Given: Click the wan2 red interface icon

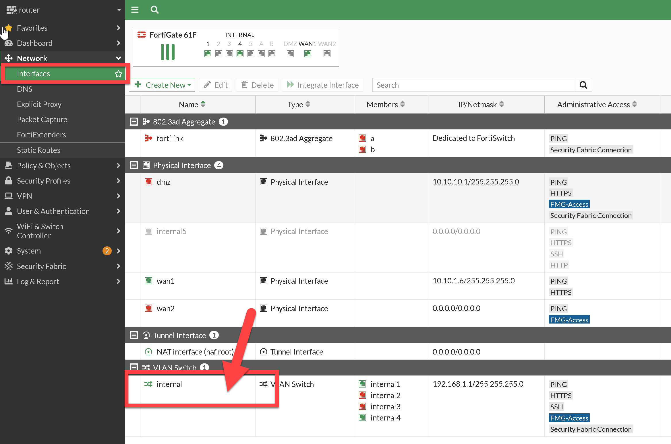Looking at the screenshot, I should tap(148, 308).
